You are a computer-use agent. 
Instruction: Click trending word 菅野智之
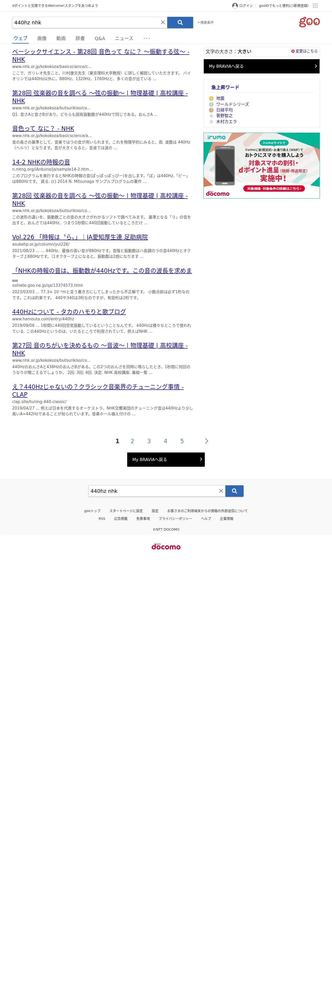point(224,116)
